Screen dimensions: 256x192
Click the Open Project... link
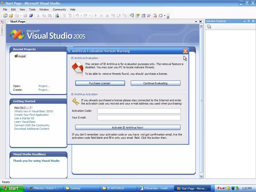tap(44, 86)
